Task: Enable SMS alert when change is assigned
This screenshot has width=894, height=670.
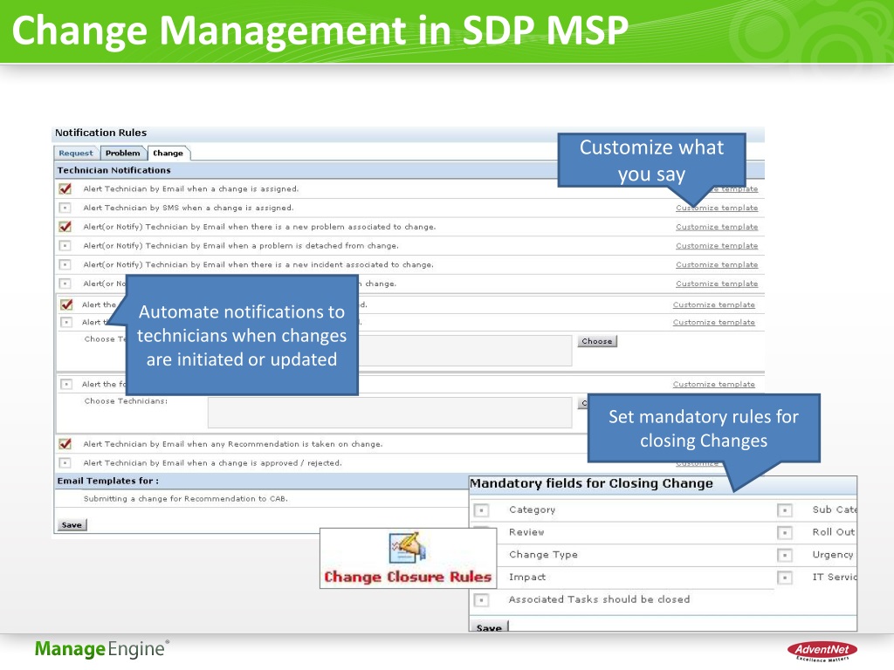Action: [x=65, y=208]
